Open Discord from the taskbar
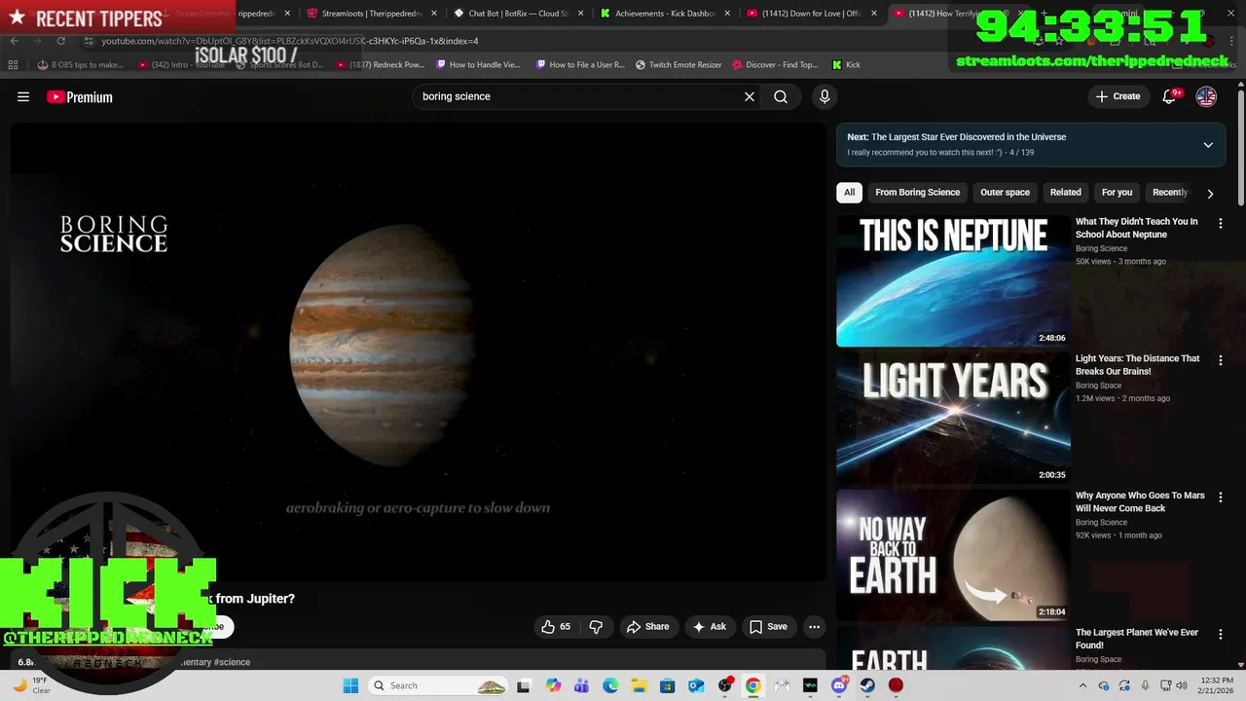 [x=839, y=685]
